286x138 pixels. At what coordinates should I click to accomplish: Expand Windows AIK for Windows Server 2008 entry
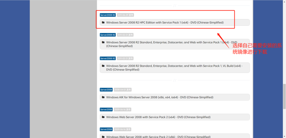click(175, 97)
